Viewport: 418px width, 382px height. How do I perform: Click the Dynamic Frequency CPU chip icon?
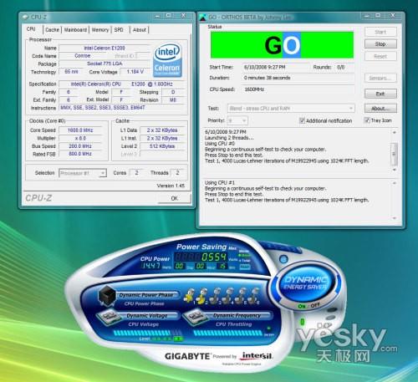tap(195, 317)
